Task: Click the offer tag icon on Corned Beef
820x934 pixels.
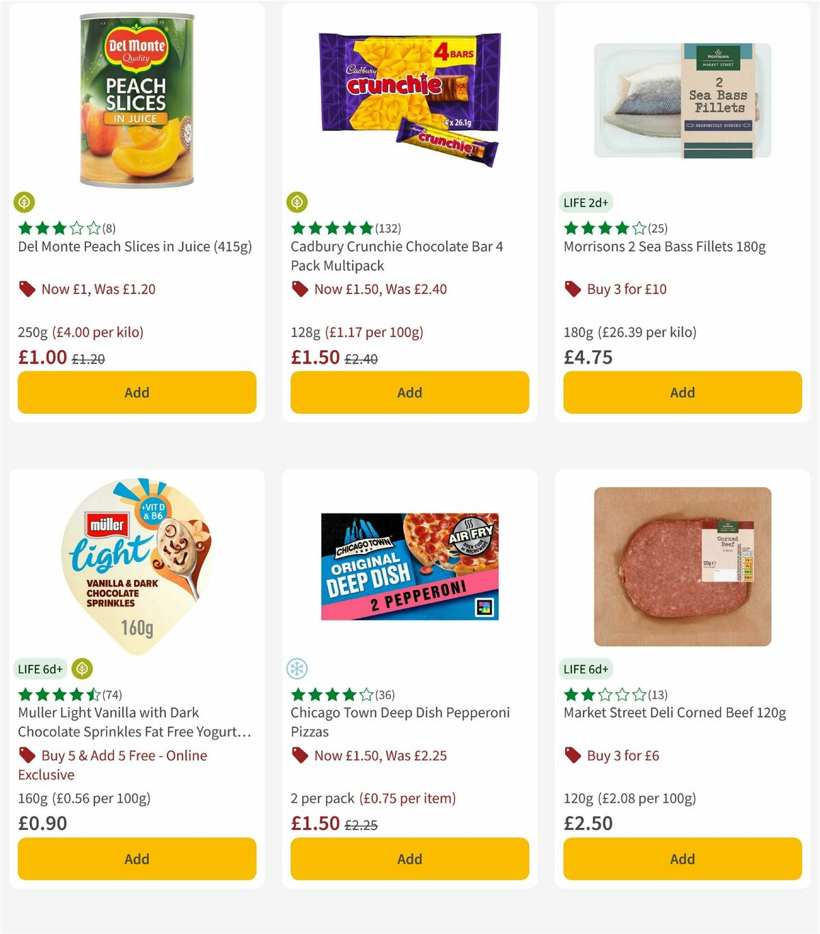Action: click(571, 756)
